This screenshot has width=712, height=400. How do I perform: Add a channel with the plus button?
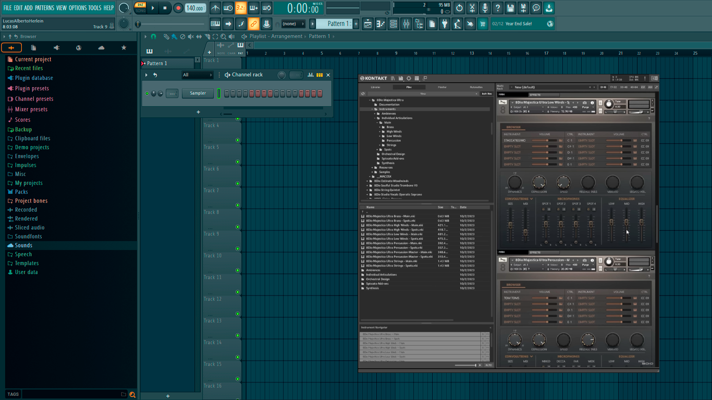pyautogui.click(x=198, y=112)
